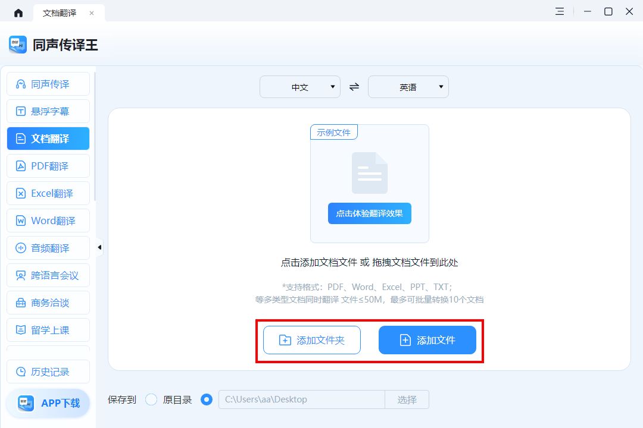
Task: Click the clock icon beside 历史记录
Action: 20,372
